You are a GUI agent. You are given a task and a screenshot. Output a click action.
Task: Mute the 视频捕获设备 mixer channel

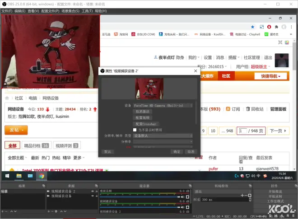(x=183, y=207)
